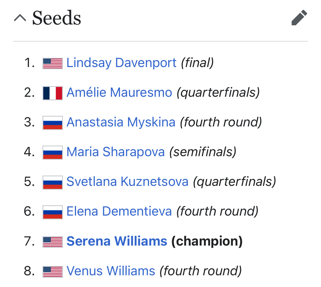The height and width of the screenshot is (287, 321).
Task: Click Russian flag icon beside Anastasia Myskina
Action: point(53,123)
